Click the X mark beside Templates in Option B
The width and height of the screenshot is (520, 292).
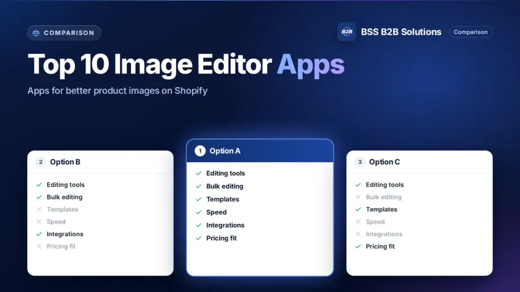pyautogui.click(x=39, y=209)
